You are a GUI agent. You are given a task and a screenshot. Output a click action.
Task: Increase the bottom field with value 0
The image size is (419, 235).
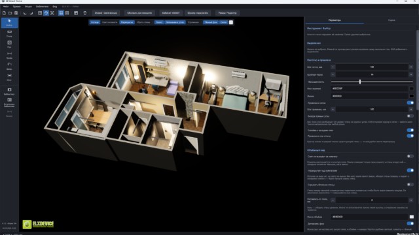(411, 200)
